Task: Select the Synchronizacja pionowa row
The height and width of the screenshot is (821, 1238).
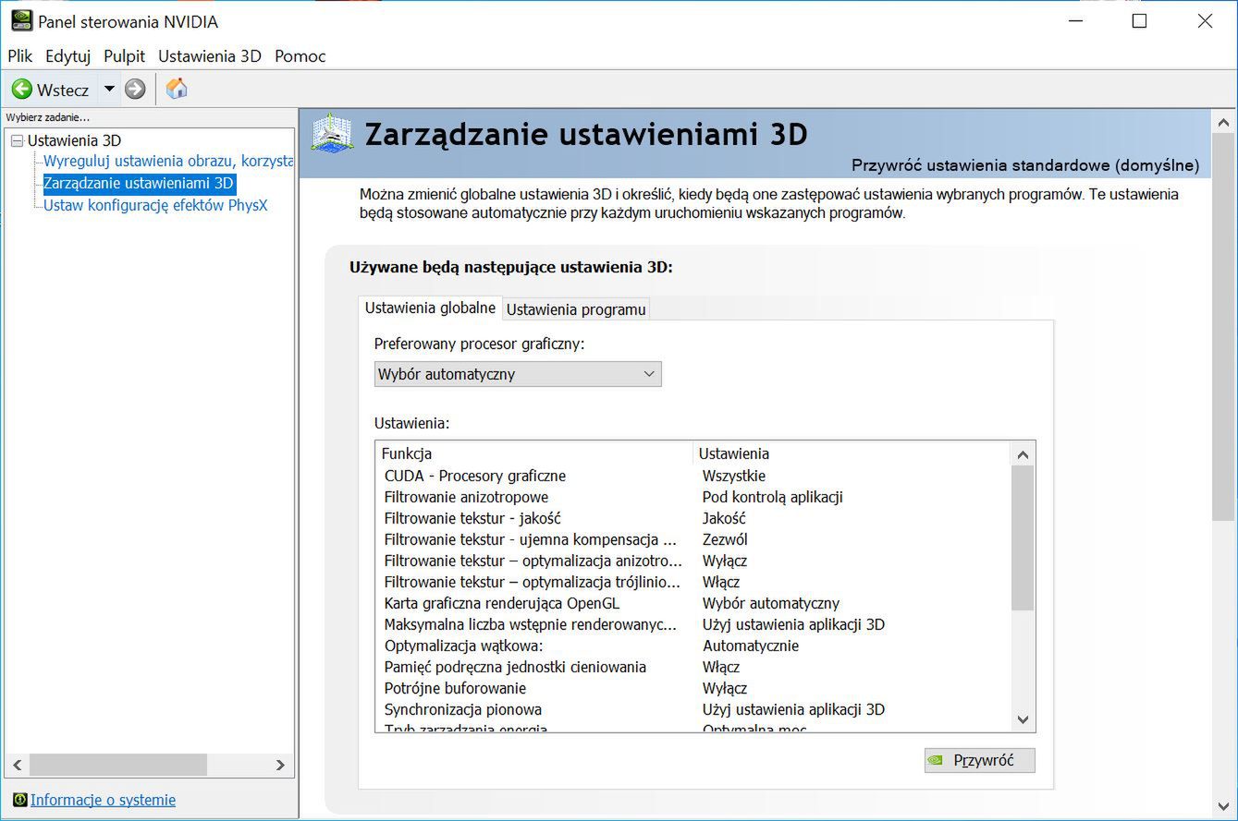Action: click(693, 709)
